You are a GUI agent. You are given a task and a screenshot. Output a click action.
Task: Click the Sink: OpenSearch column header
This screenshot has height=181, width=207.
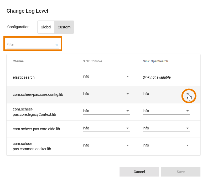point(155,61)
